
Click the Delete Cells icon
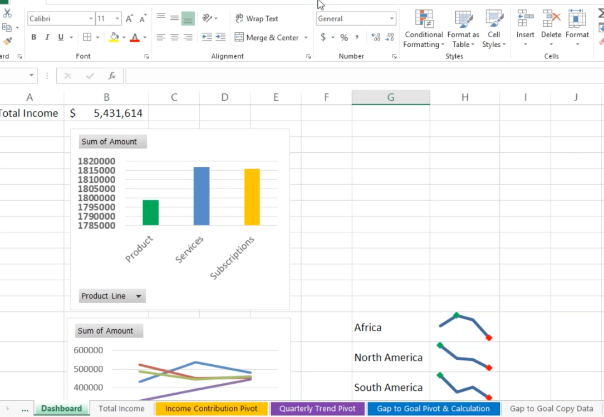pos(551,19)
